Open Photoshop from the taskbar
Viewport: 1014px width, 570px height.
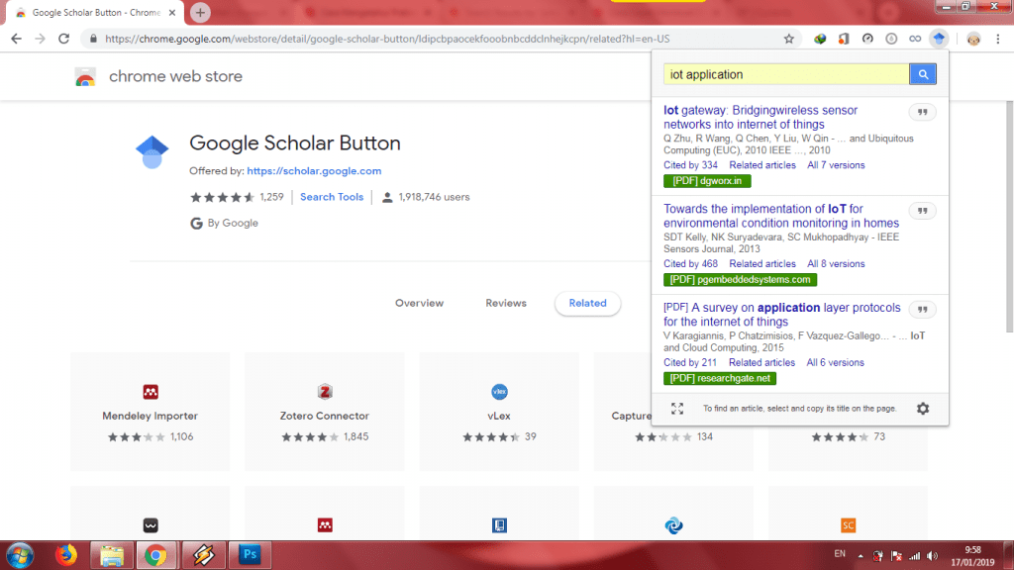click(250, 555)
